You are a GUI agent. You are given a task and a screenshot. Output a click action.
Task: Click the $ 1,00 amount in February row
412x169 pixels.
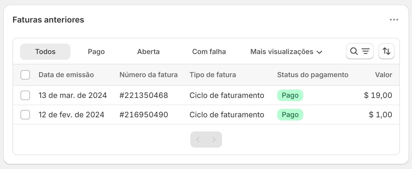pyautogui.click(x=380, y=115)
